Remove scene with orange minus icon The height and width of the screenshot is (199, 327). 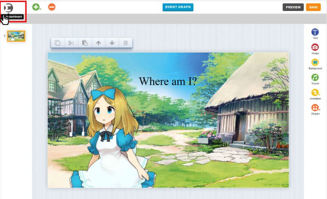click(52, 7)
